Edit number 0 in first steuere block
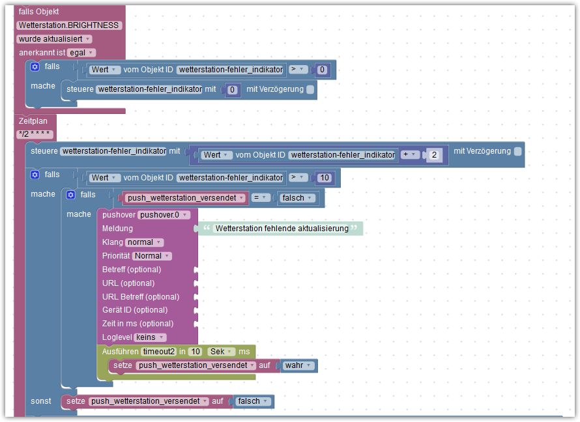This screenshot has height=422, width=580. coord(232,90)
